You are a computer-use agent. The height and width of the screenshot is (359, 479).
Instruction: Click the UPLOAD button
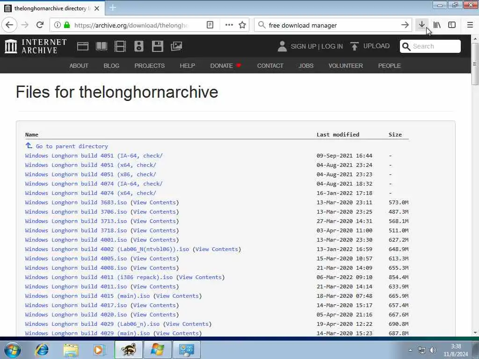tap(370, 46)
